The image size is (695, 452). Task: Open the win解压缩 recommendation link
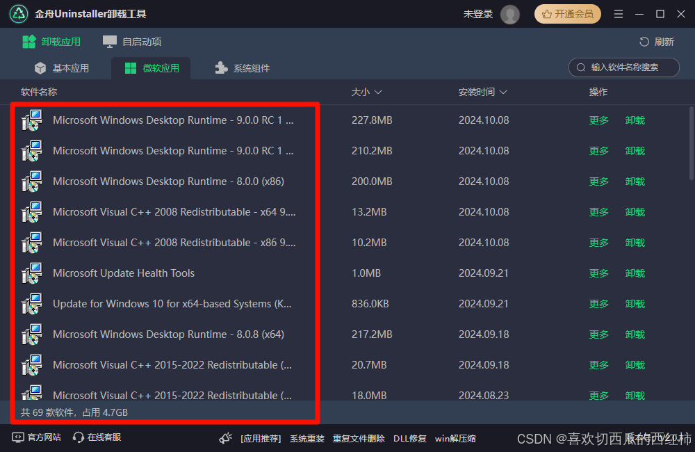(x=455, y=439)
